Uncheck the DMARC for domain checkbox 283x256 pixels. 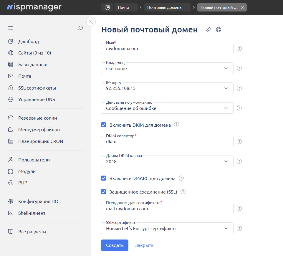click(x=103, y=178)
